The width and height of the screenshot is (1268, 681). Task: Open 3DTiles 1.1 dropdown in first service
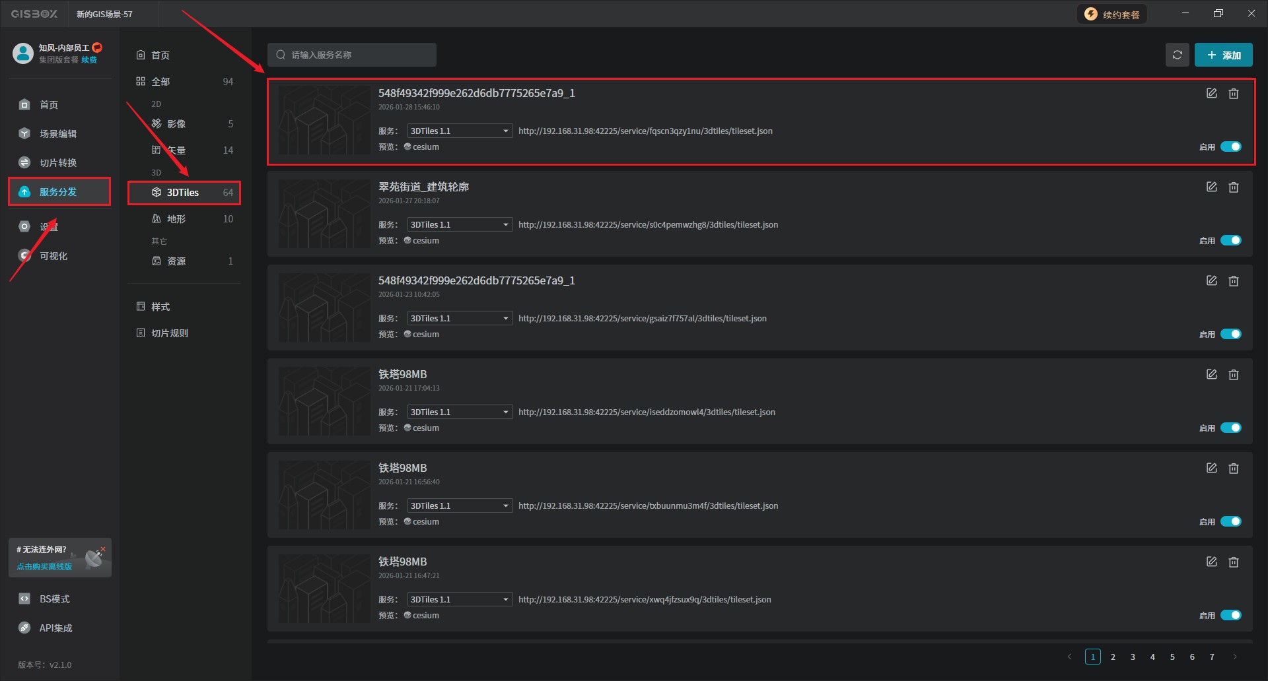pyautogui.click(x=460, y=131)
